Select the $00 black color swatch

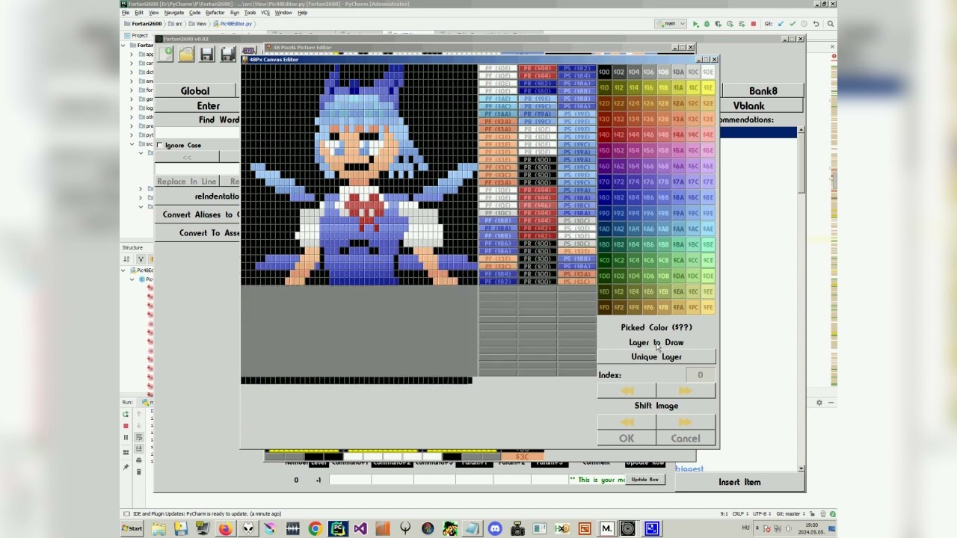pos(604,72)
